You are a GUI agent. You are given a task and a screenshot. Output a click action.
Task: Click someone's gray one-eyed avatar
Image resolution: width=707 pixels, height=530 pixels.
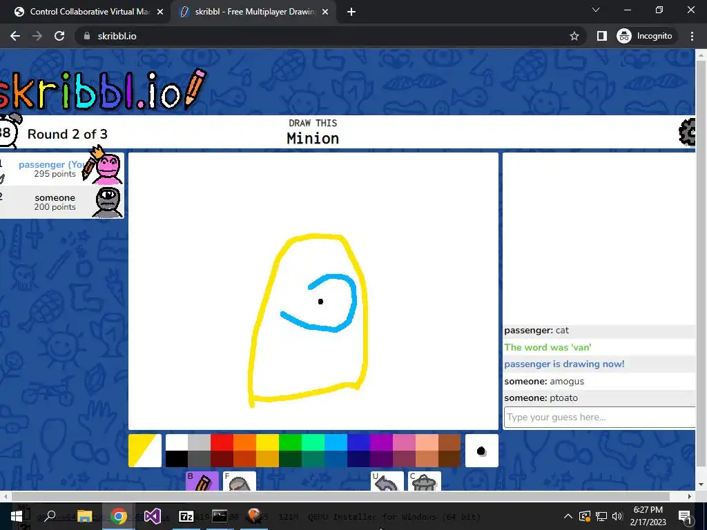pos(107,202)
